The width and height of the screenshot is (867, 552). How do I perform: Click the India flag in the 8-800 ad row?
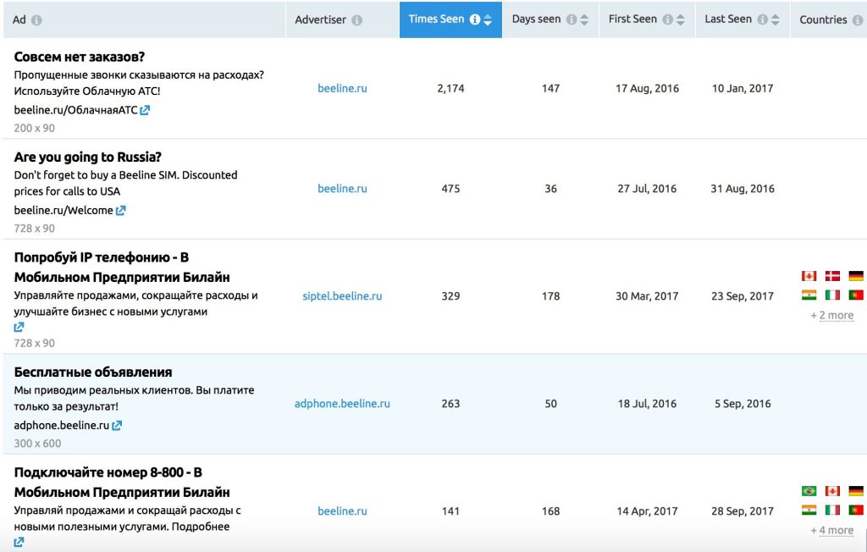(x=809, y=510)
